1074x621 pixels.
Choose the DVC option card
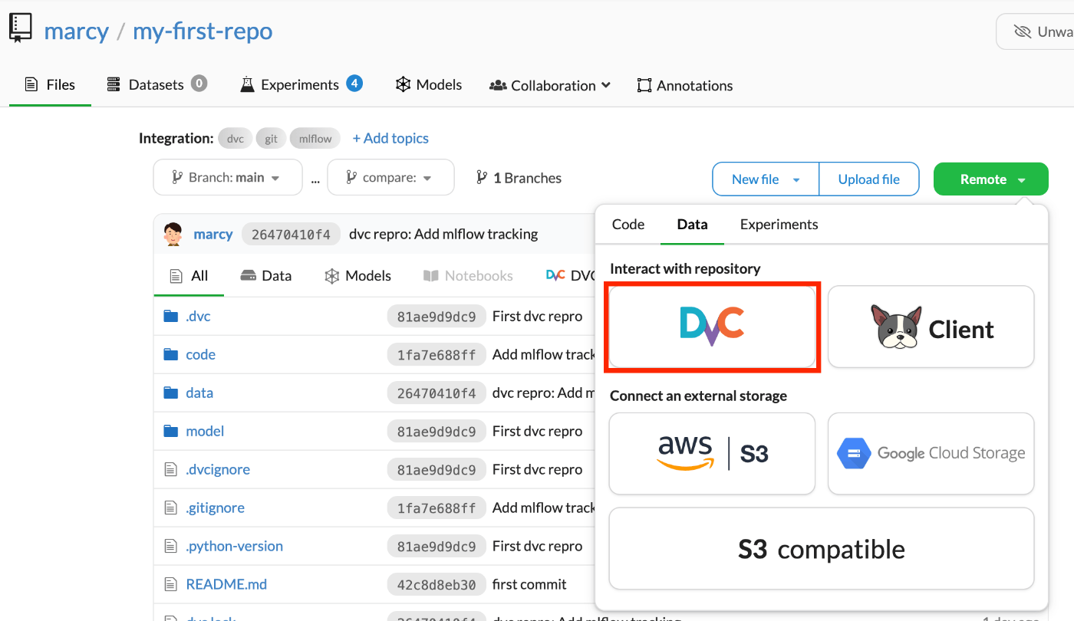712,327
